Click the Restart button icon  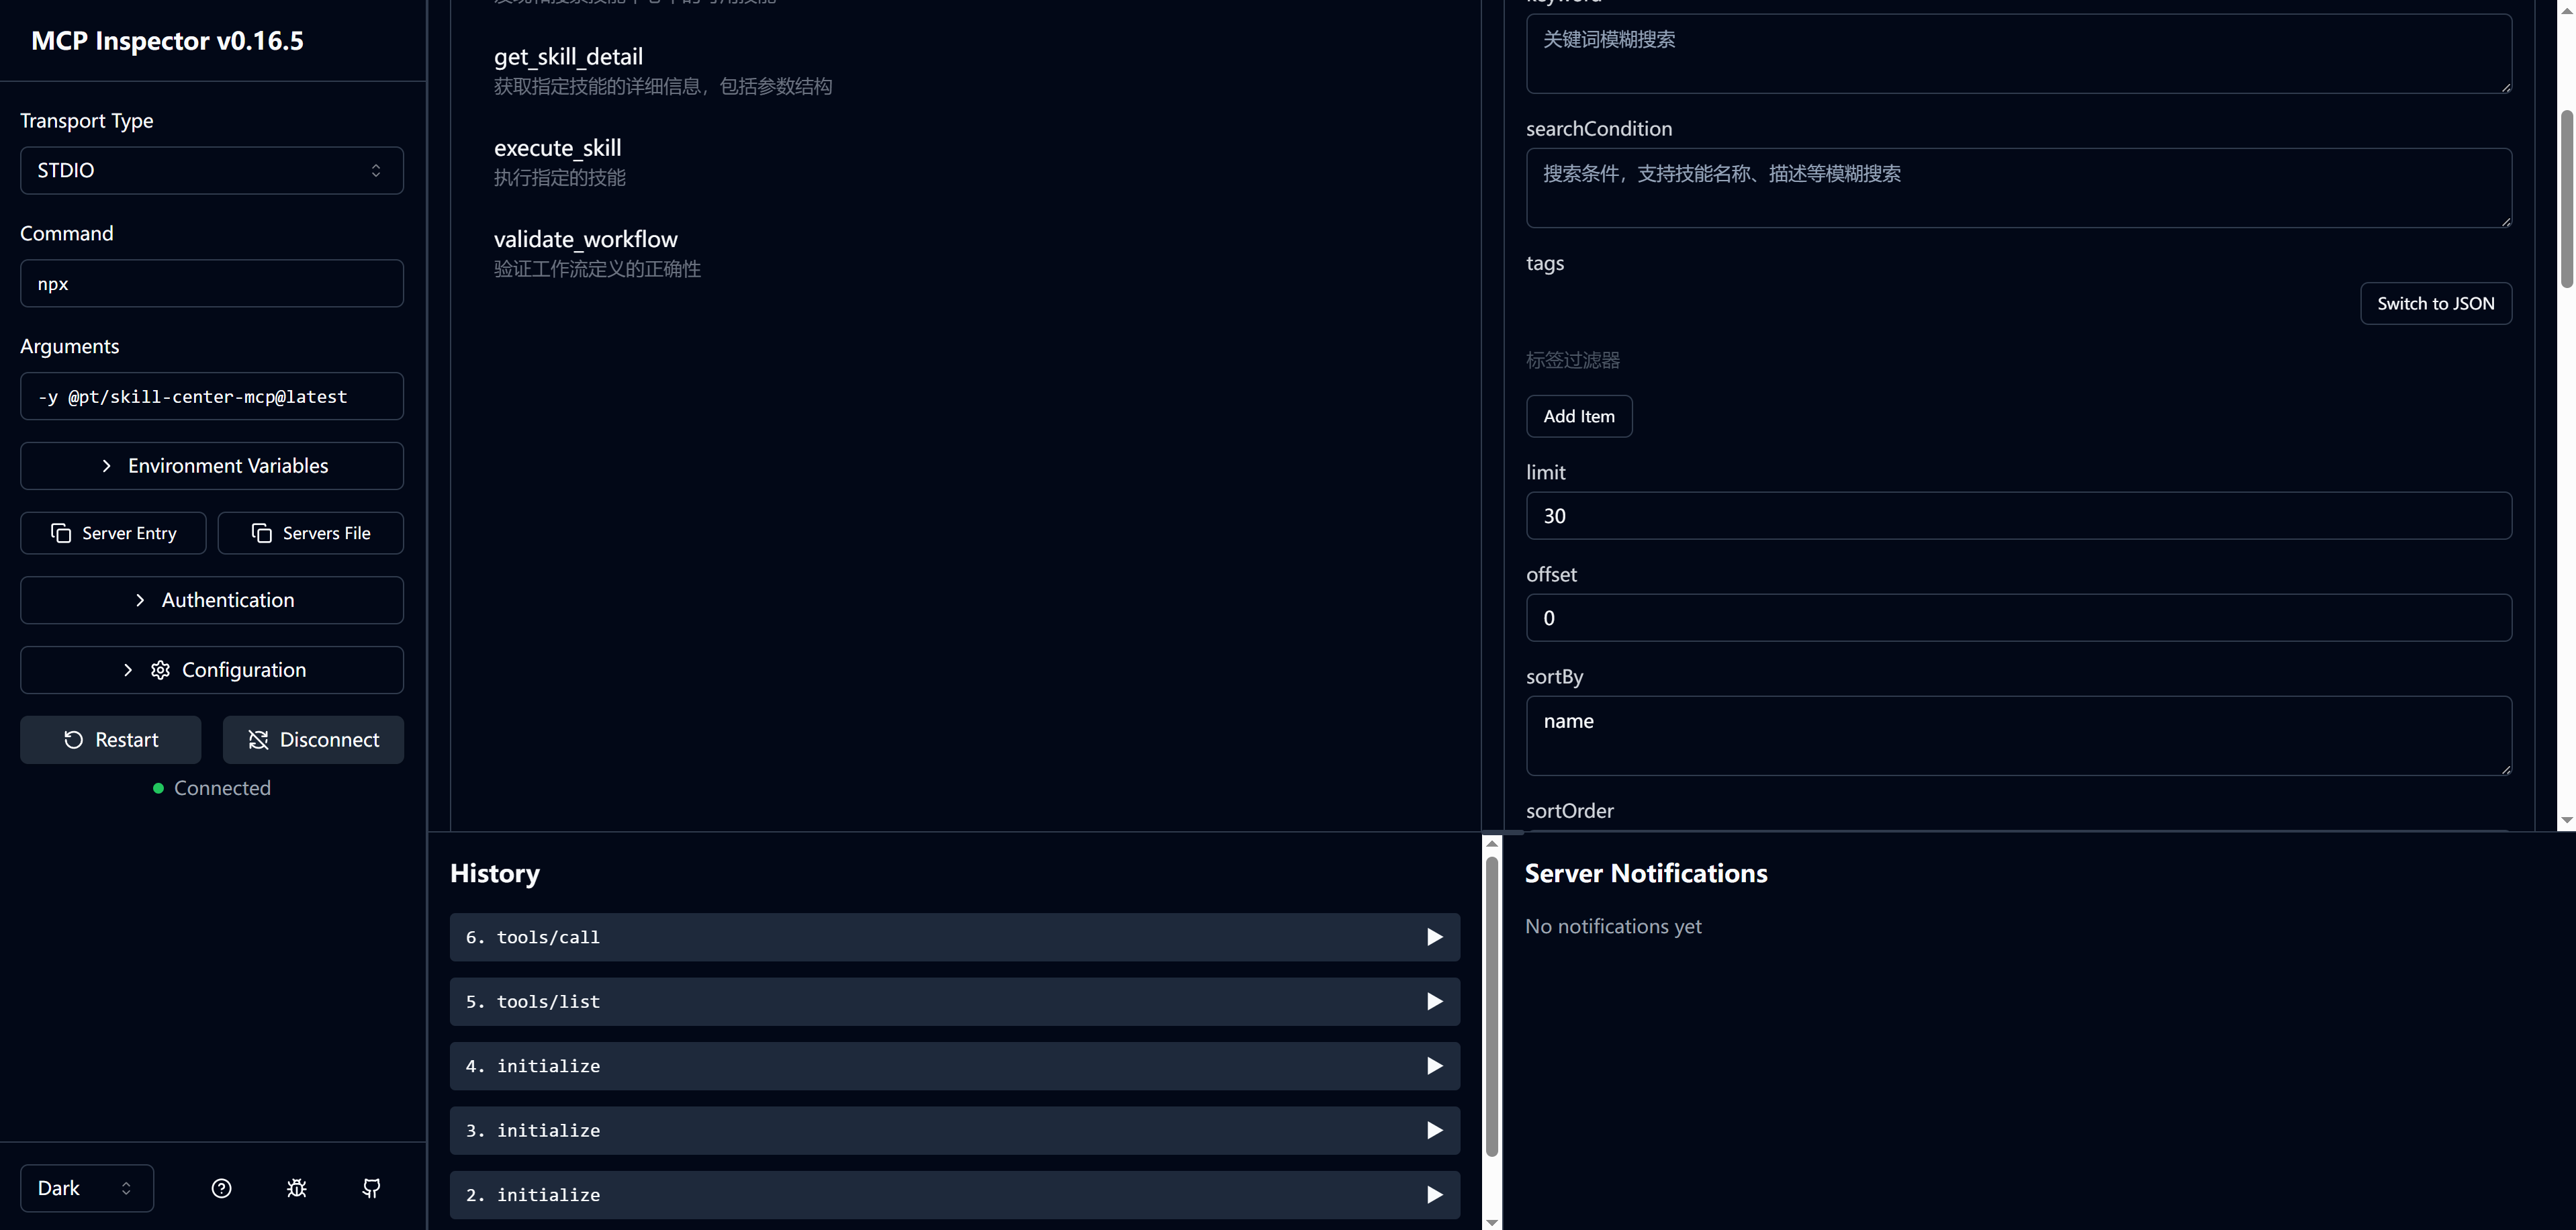74,740
